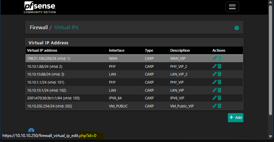Delete the WAN_VIP virtual IP entry
Viewport: 274px width, 142px height.
point(219,58)
